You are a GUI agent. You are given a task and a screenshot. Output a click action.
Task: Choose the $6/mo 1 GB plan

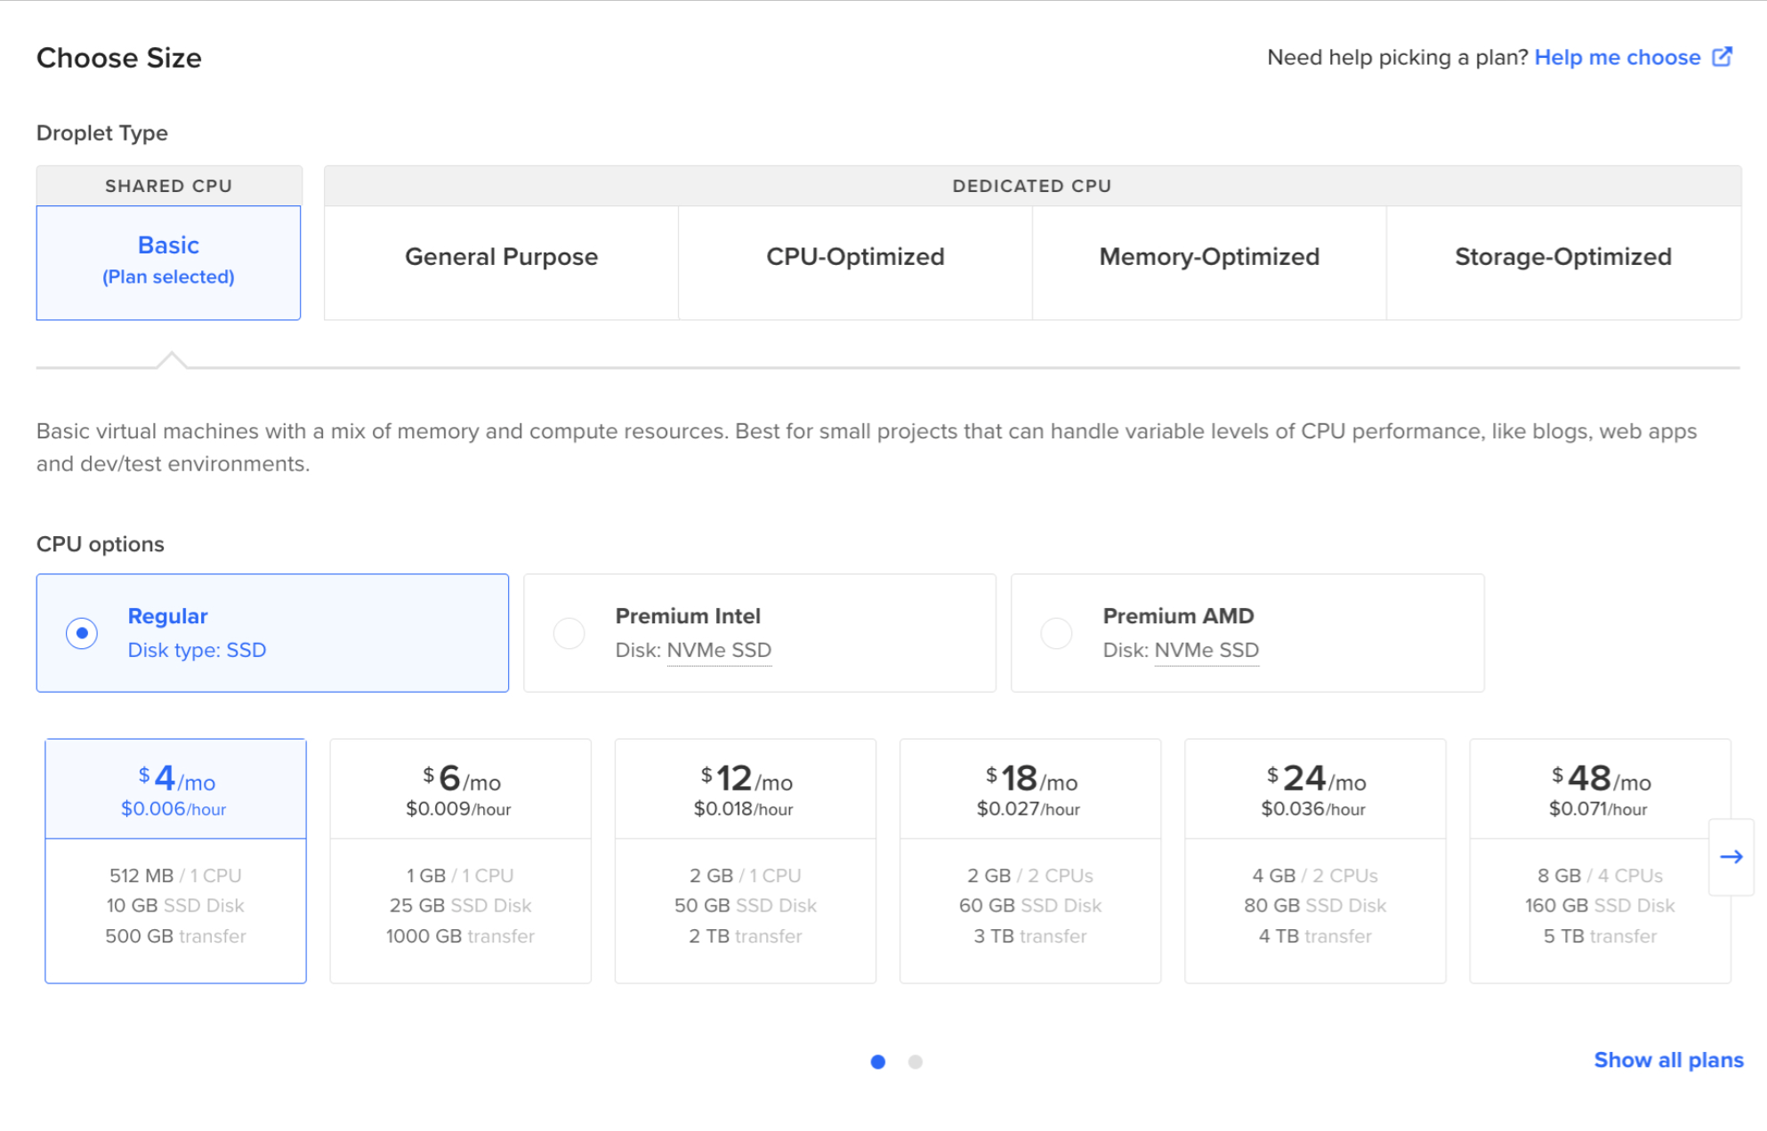pos(460,860)
